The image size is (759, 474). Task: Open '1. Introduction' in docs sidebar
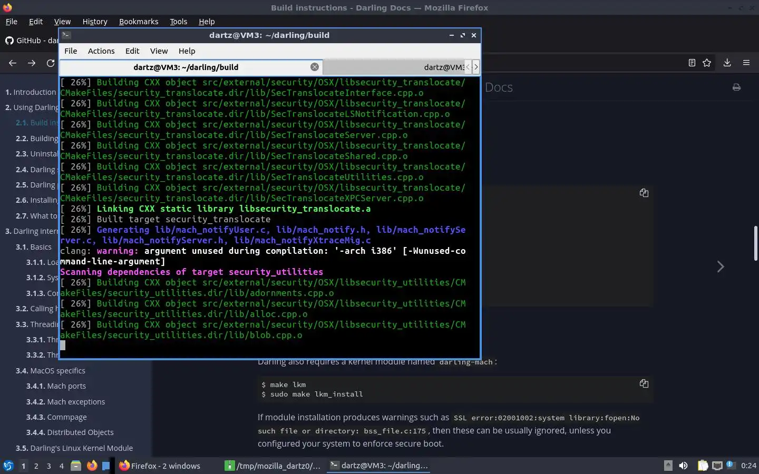tap(31, 92)
